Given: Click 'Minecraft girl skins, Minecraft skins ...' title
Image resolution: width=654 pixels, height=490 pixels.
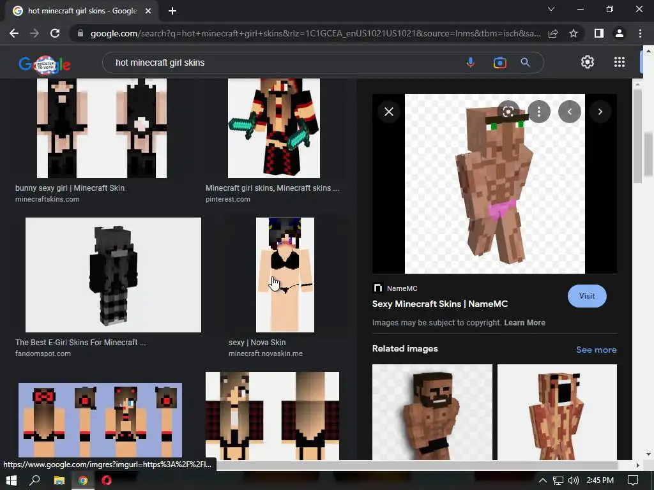Looking at the screenshot, I should [x=272, y=188].
